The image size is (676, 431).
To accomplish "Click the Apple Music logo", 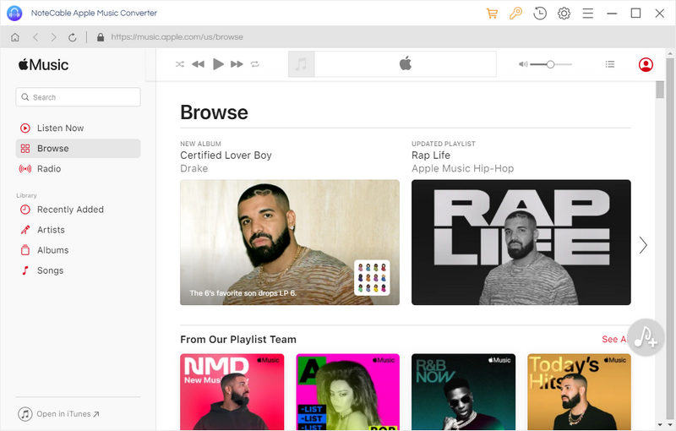I will (43, 64).
